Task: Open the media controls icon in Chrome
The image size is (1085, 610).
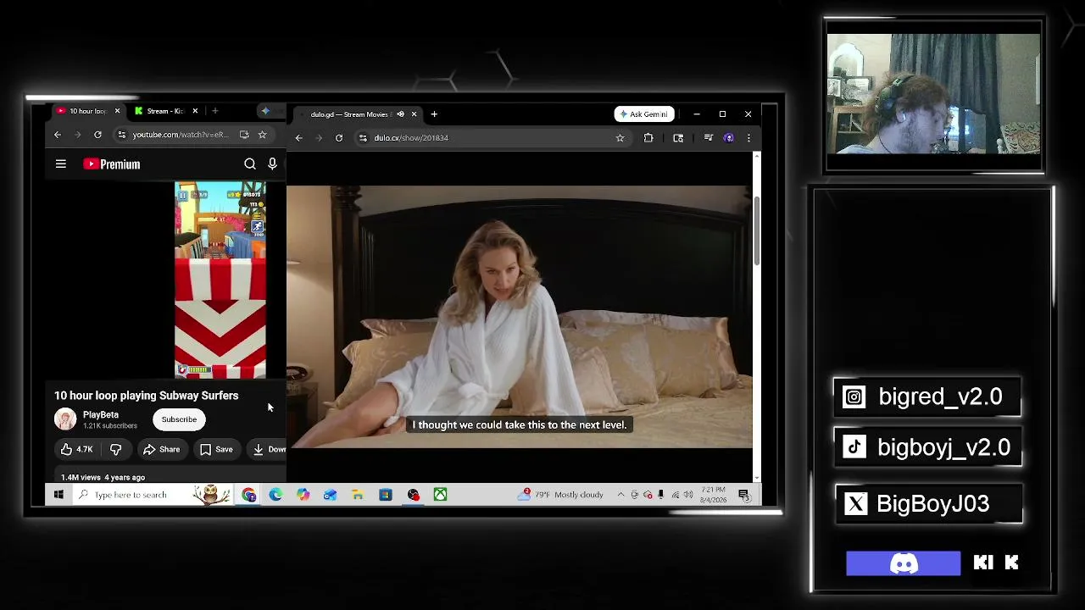Action: pyautogui.click(x=709, y=138)
